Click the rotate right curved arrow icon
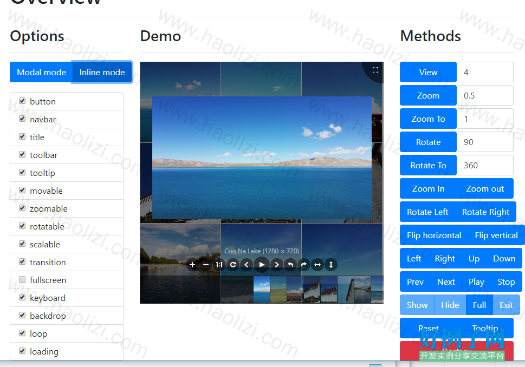 pos(304,265)
